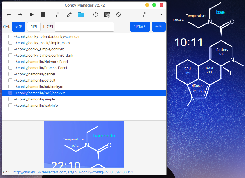Start the selected widget with play icon

32,14
